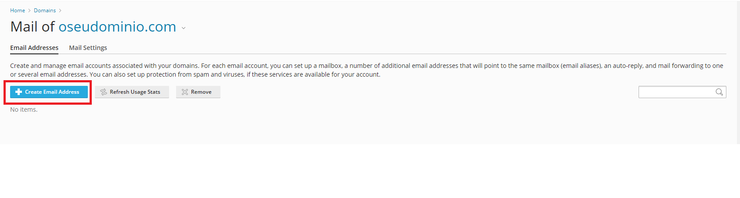Click the "No items." list message
Image resolution: width=740 pixels, height=198 pixels.
pyautogui.click(x=24, y=110)
